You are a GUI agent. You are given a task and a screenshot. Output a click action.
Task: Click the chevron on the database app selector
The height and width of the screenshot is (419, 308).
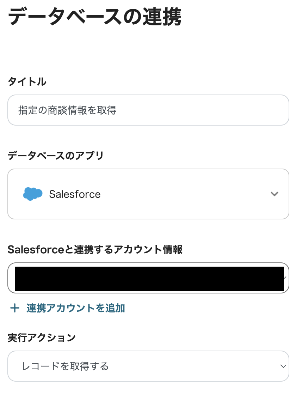[x=274, y=194]
